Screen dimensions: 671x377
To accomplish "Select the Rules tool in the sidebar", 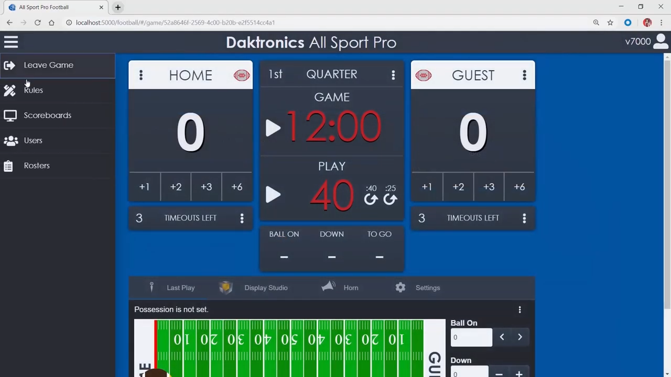I will click(x=33, y=90).
